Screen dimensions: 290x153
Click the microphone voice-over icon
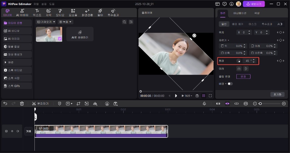[x=204, y=104]
